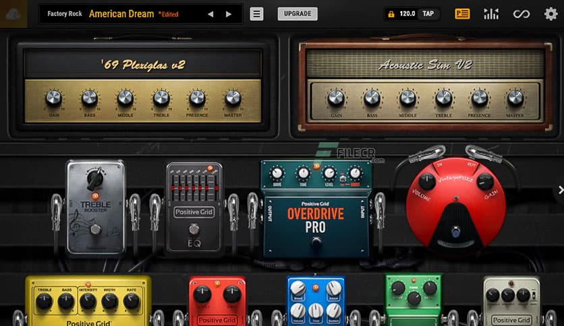This screenshot has height=326, width=564.
Task: Click the Plexiglas MASTER knob
Action: click(233, 98)
